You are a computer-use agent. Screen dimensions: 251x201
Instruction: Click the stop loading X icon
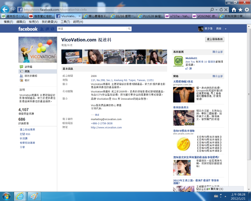click(x=226, y=10)
